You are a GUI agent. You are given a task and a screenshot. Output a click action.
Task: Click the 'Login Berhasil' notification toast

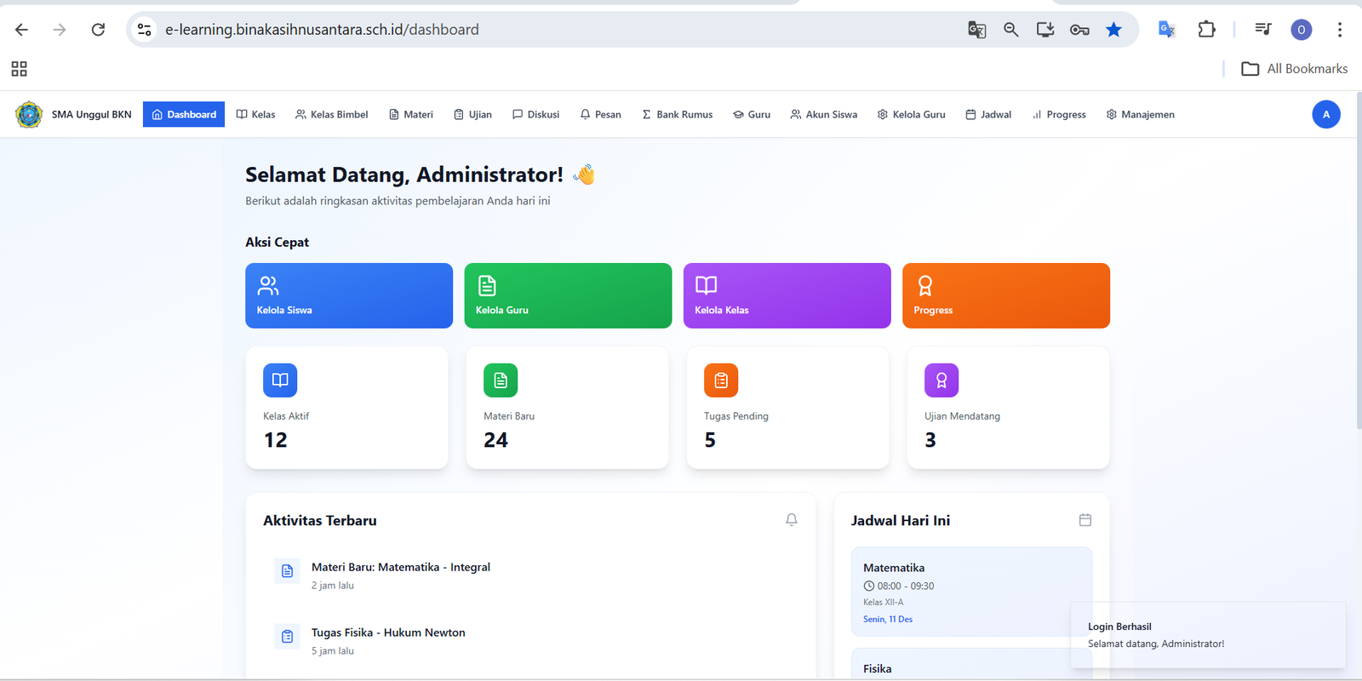pyautogui.click(x=1209, y=635)
